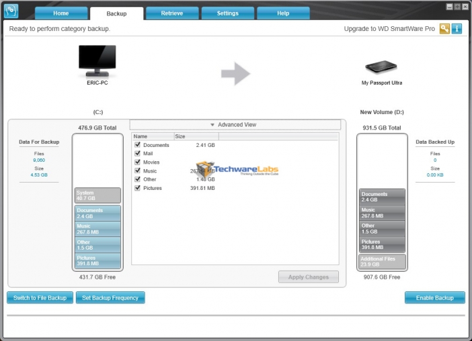The width and height of the screenshot is (472, 341).
Task: Click the 931.5 GB Total label
Action: [x=382, y=128]
